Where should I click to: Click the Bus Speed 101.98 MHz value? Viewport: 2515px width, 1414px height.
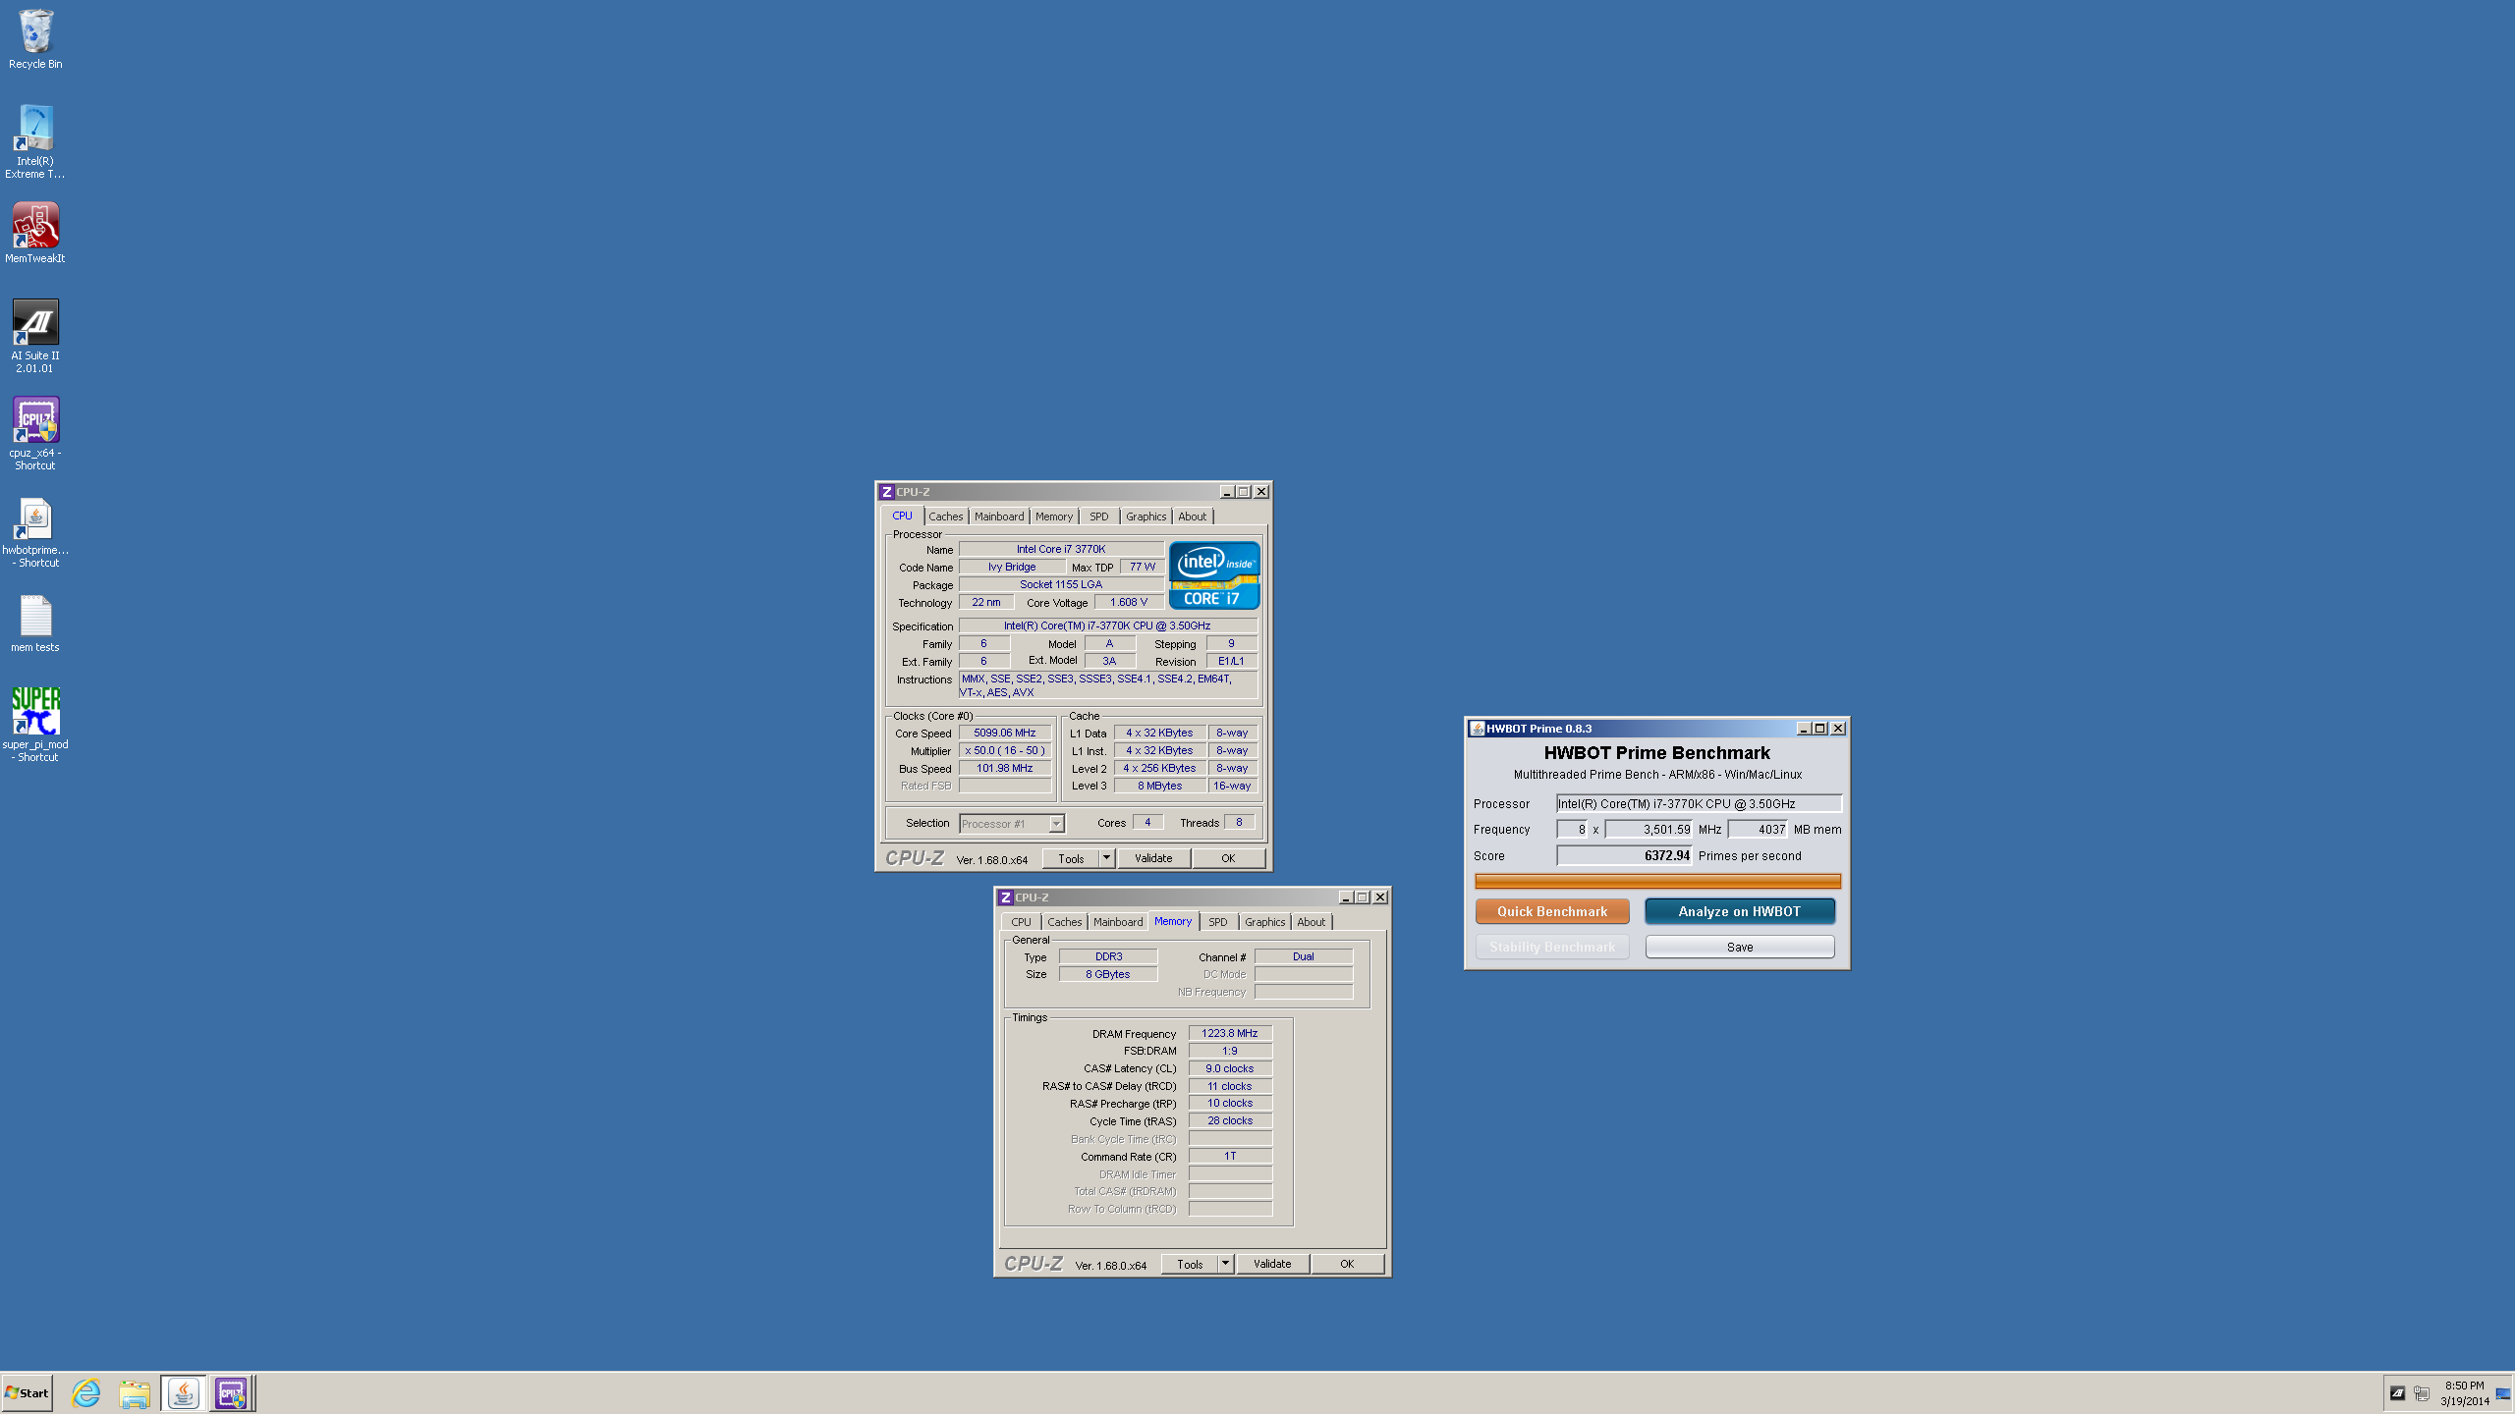tap(1005, 768)
